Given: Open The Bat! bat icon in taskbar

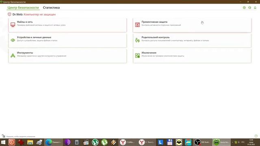Looking at the screenshot, I should [179, 142].
